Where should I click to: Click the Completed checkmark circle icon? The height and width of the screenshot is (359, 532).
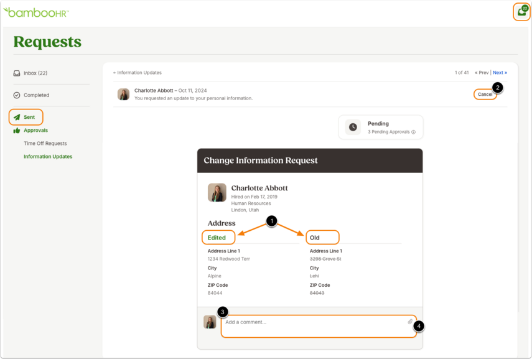point(17,95)
